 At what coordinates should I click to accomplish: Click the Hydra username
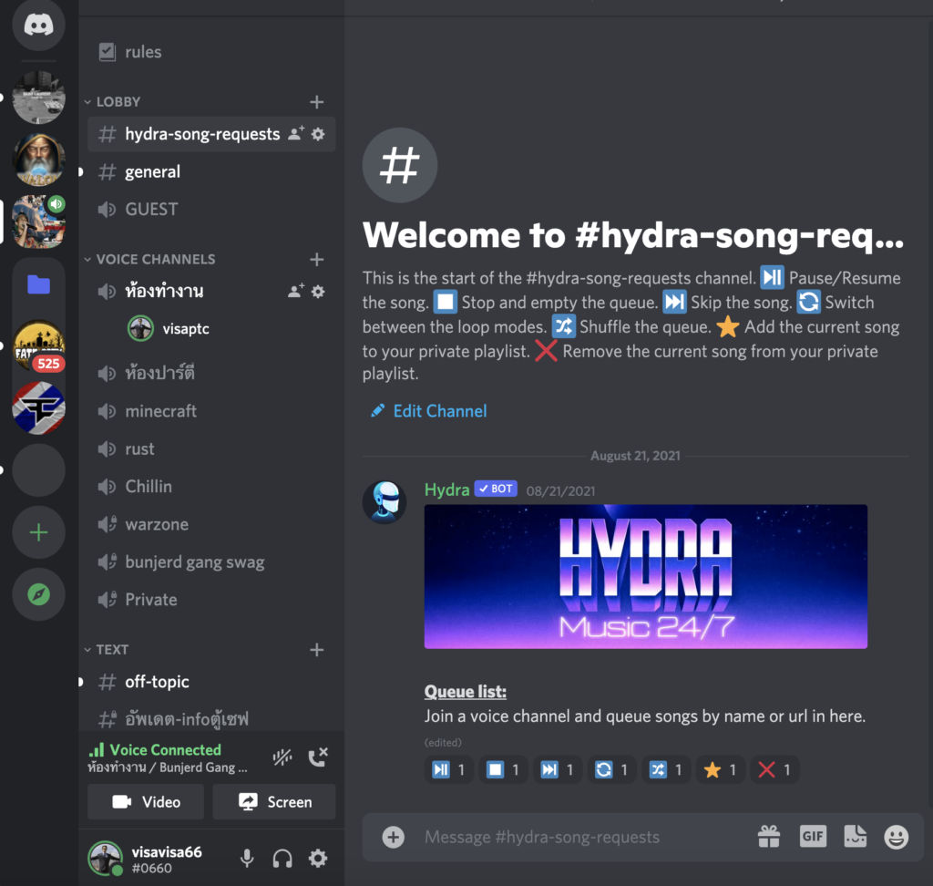coord(446,489)
